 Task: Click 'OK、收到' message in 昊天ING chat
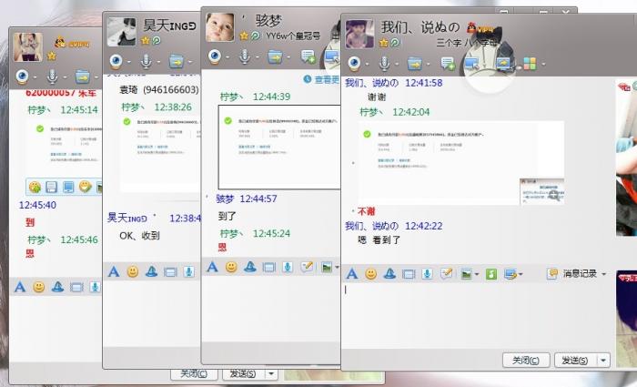click(x=139, y=236)
